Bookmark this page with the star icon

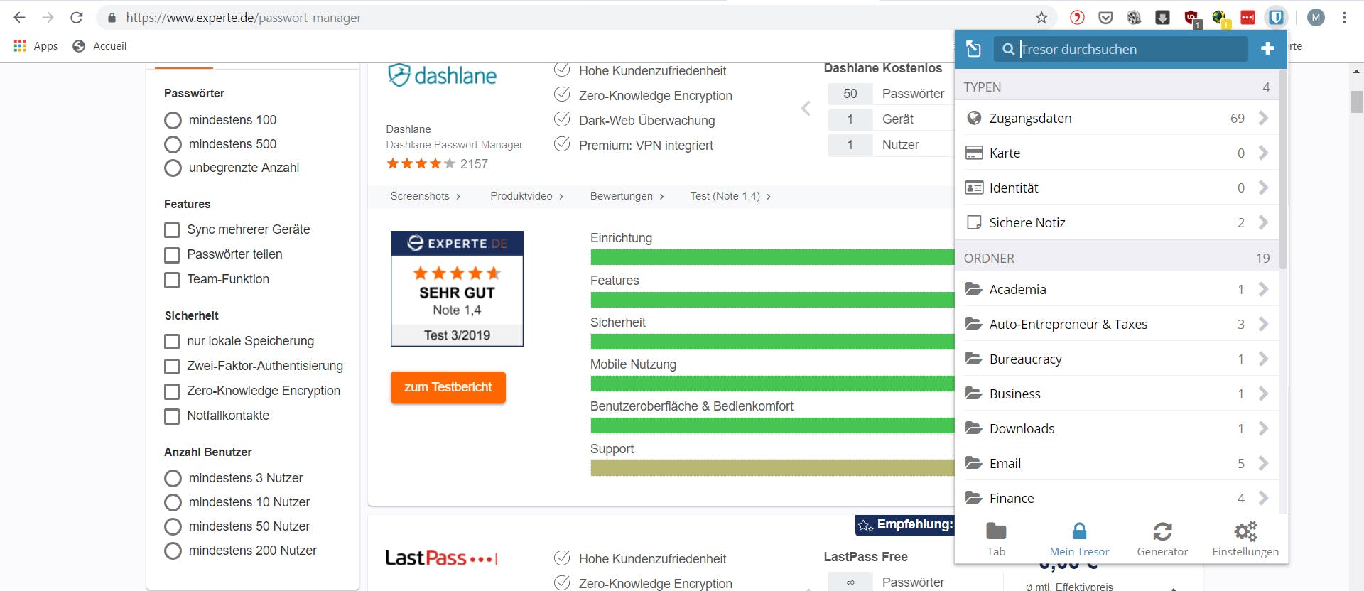1041,18
